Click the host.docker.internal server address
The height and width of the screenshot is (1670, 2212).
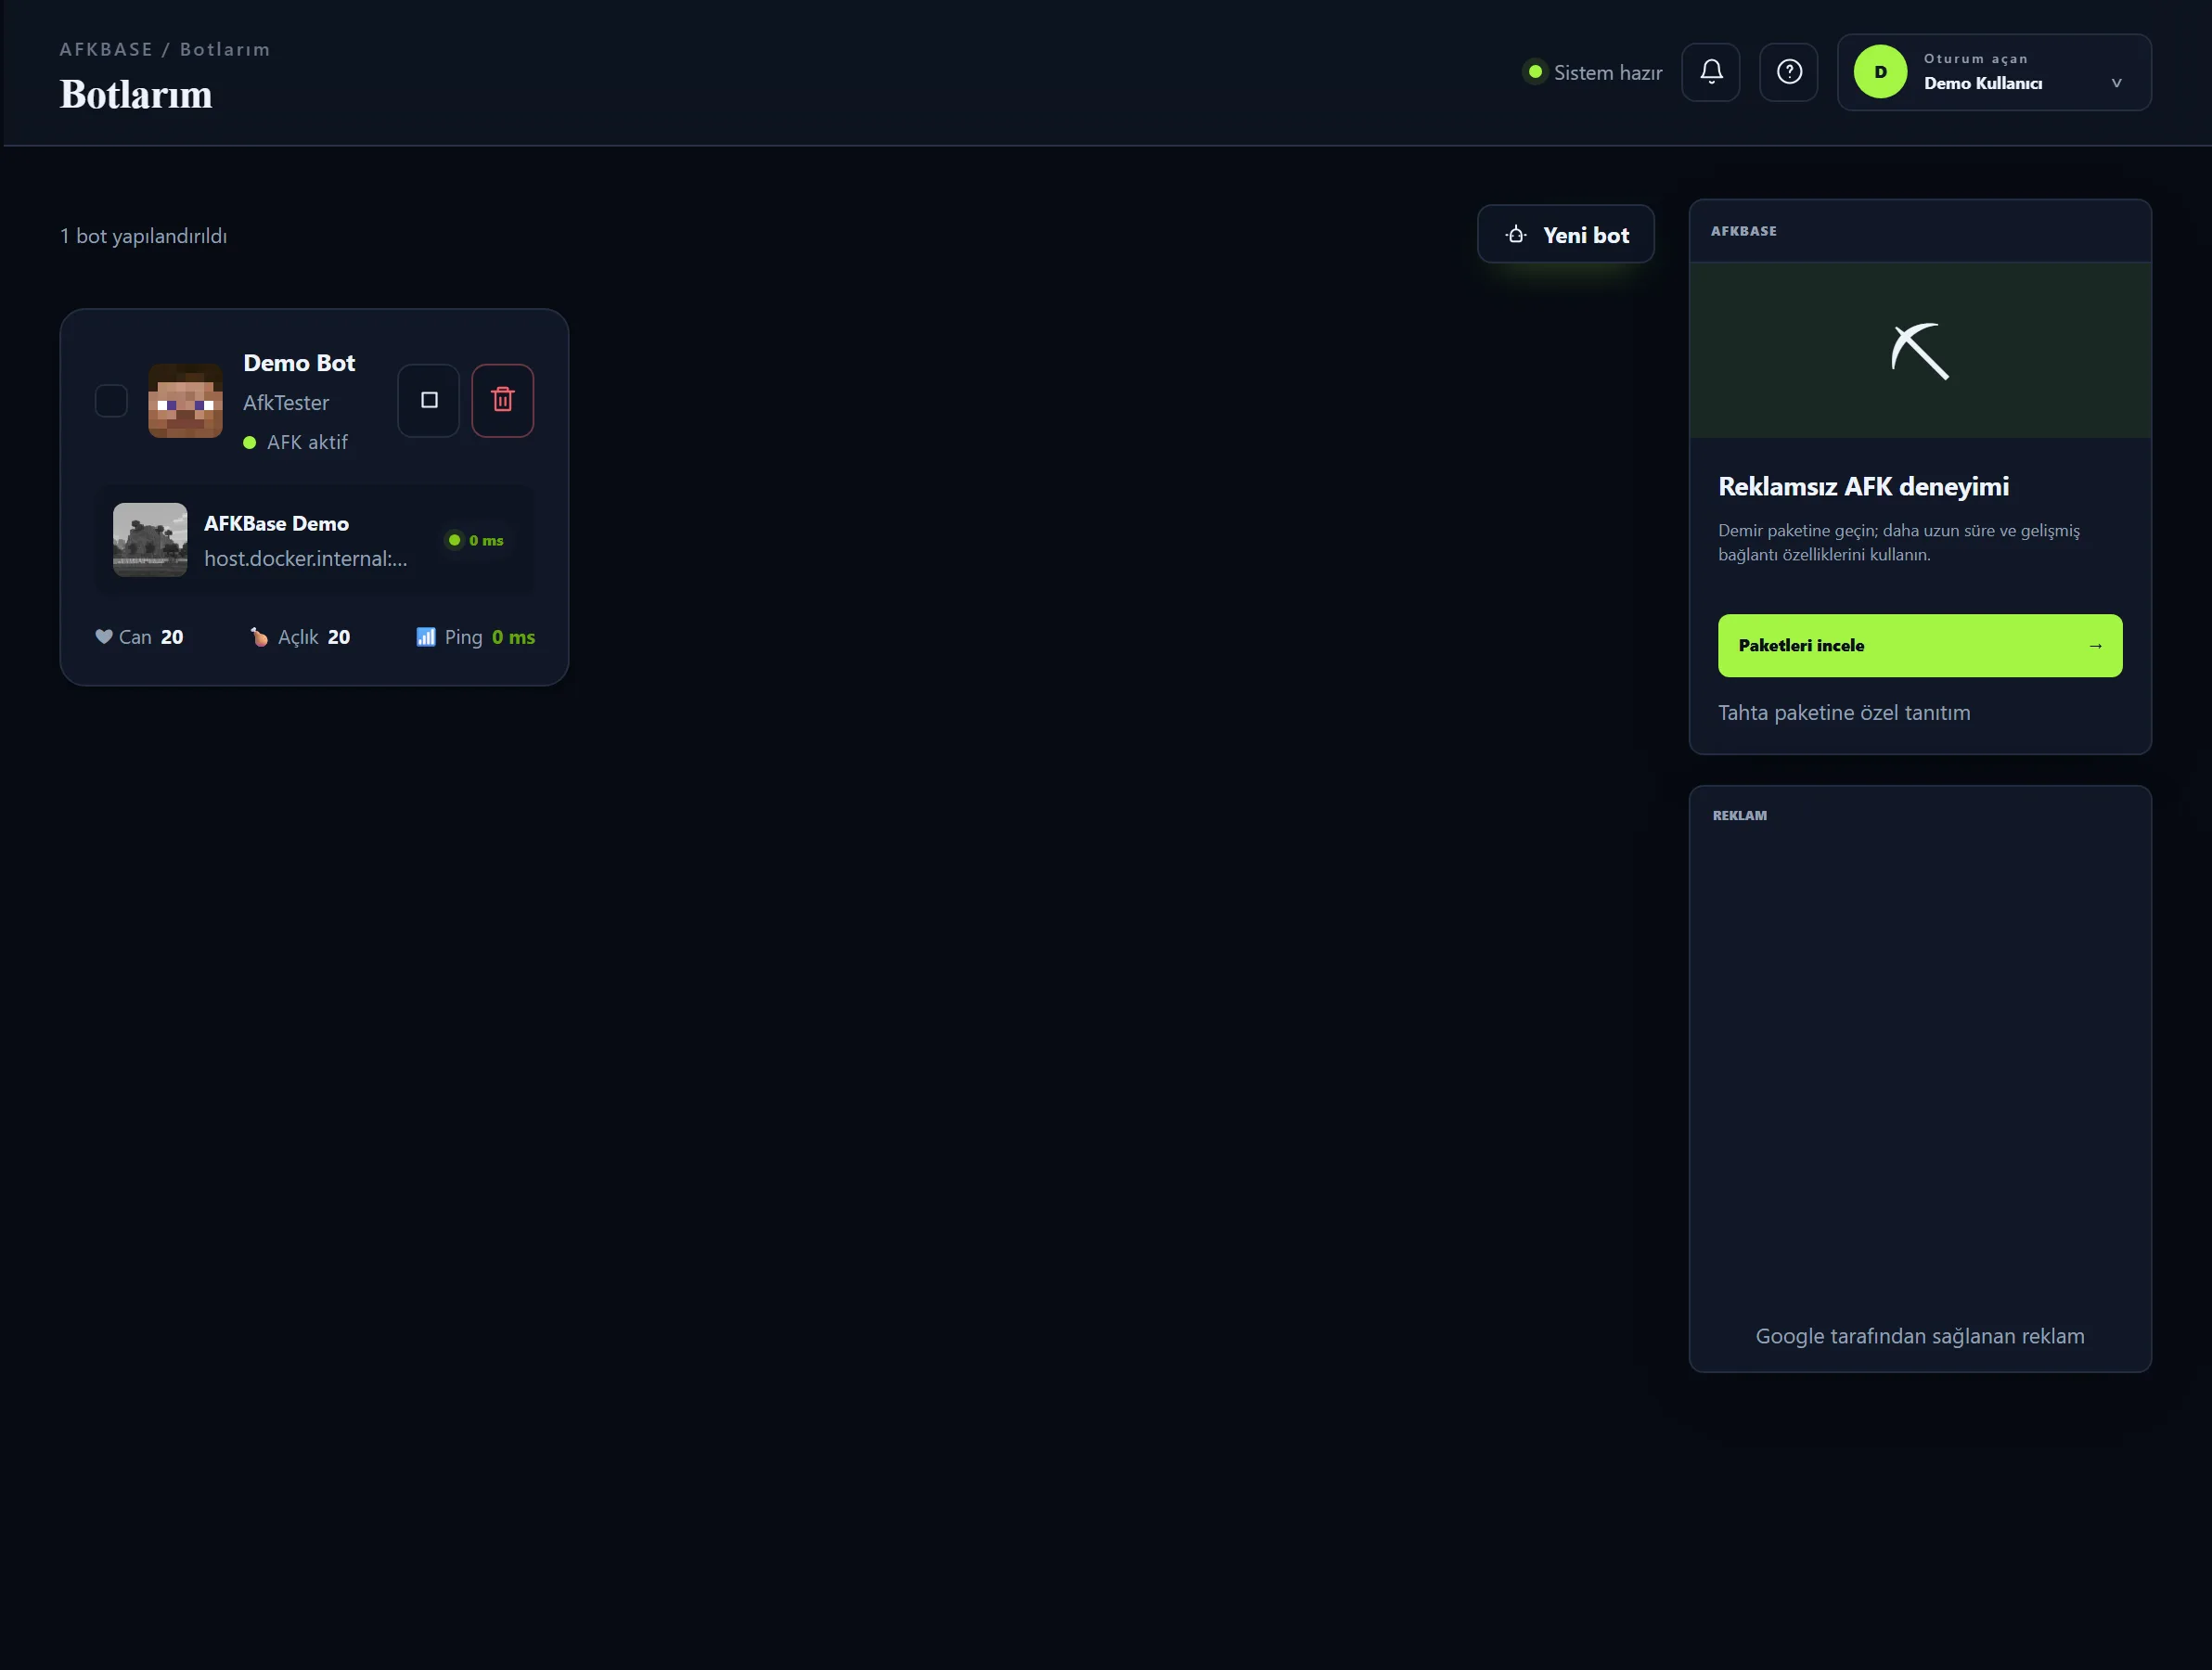(306, 559)
